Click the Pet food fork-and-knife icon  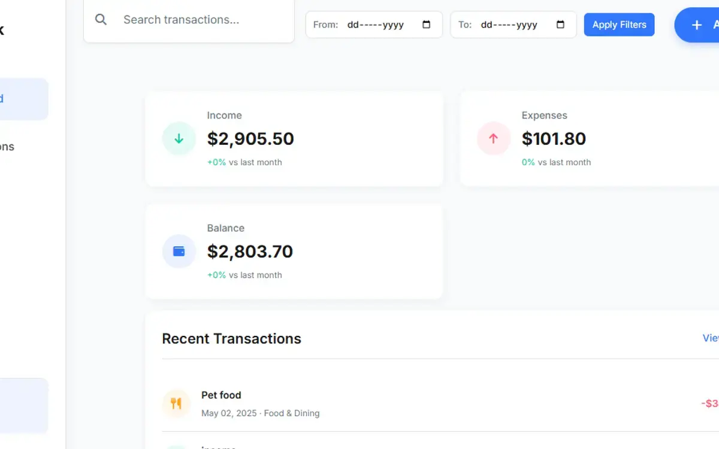[176, 404]
